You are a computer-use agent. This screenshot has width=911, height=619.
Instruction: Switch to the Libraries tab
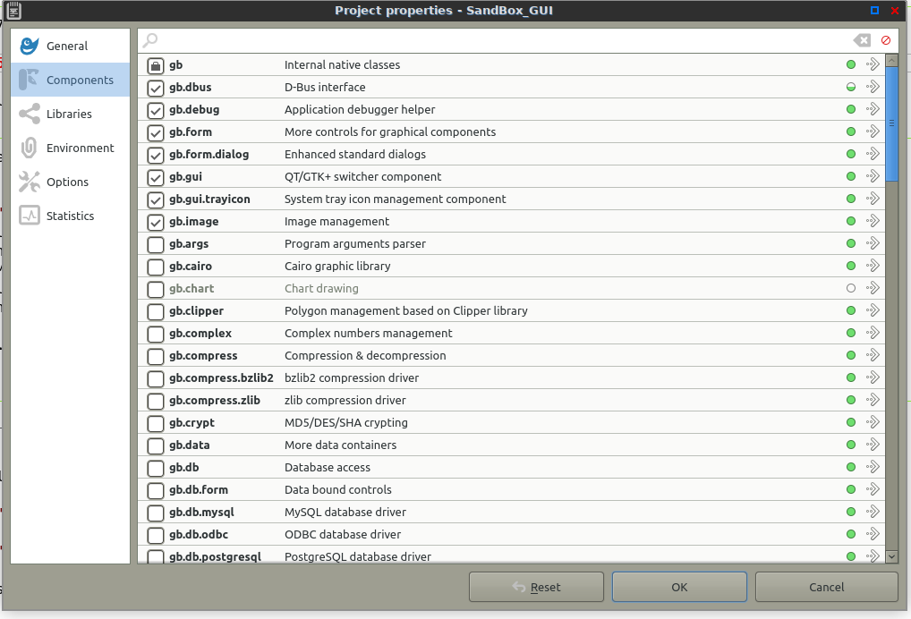69,114
